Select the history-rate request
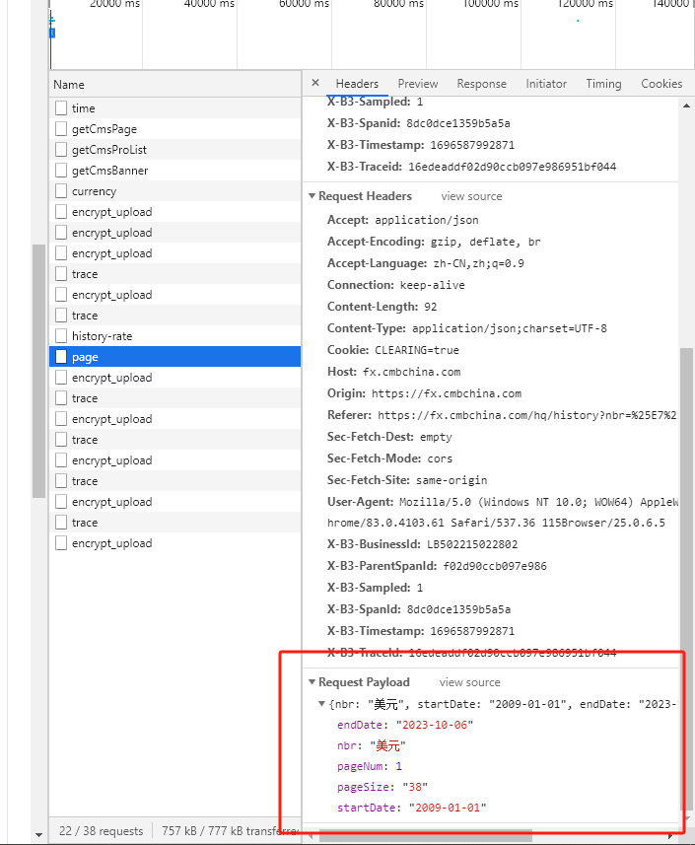695x845 pixels. 175,336
